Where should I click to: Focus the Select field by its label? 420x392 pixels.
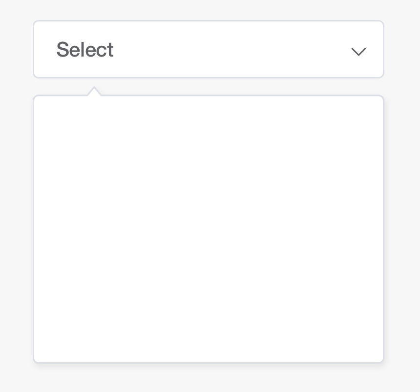pos(85,49)
